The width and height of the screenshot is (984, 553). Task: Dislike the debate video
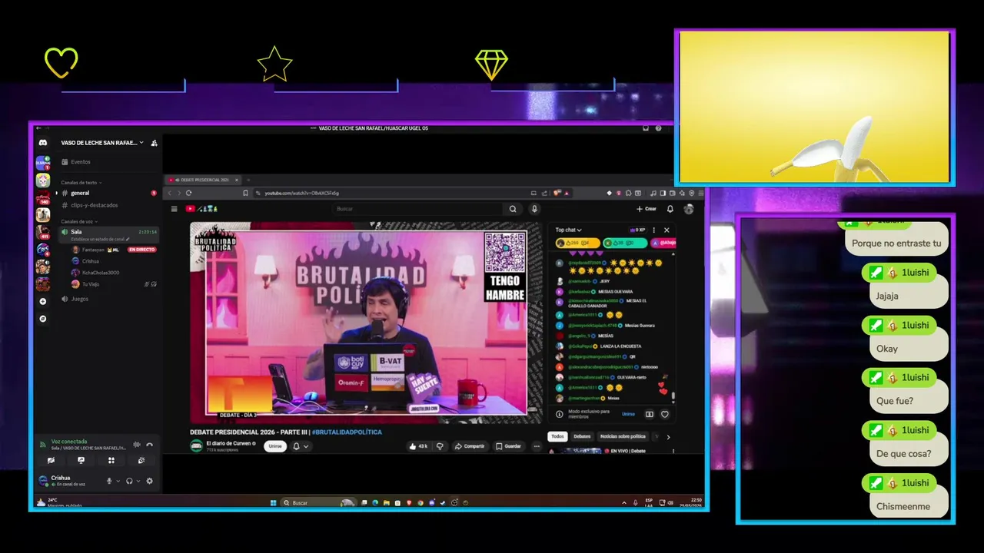pyautogui.click(x=440, y=446)
